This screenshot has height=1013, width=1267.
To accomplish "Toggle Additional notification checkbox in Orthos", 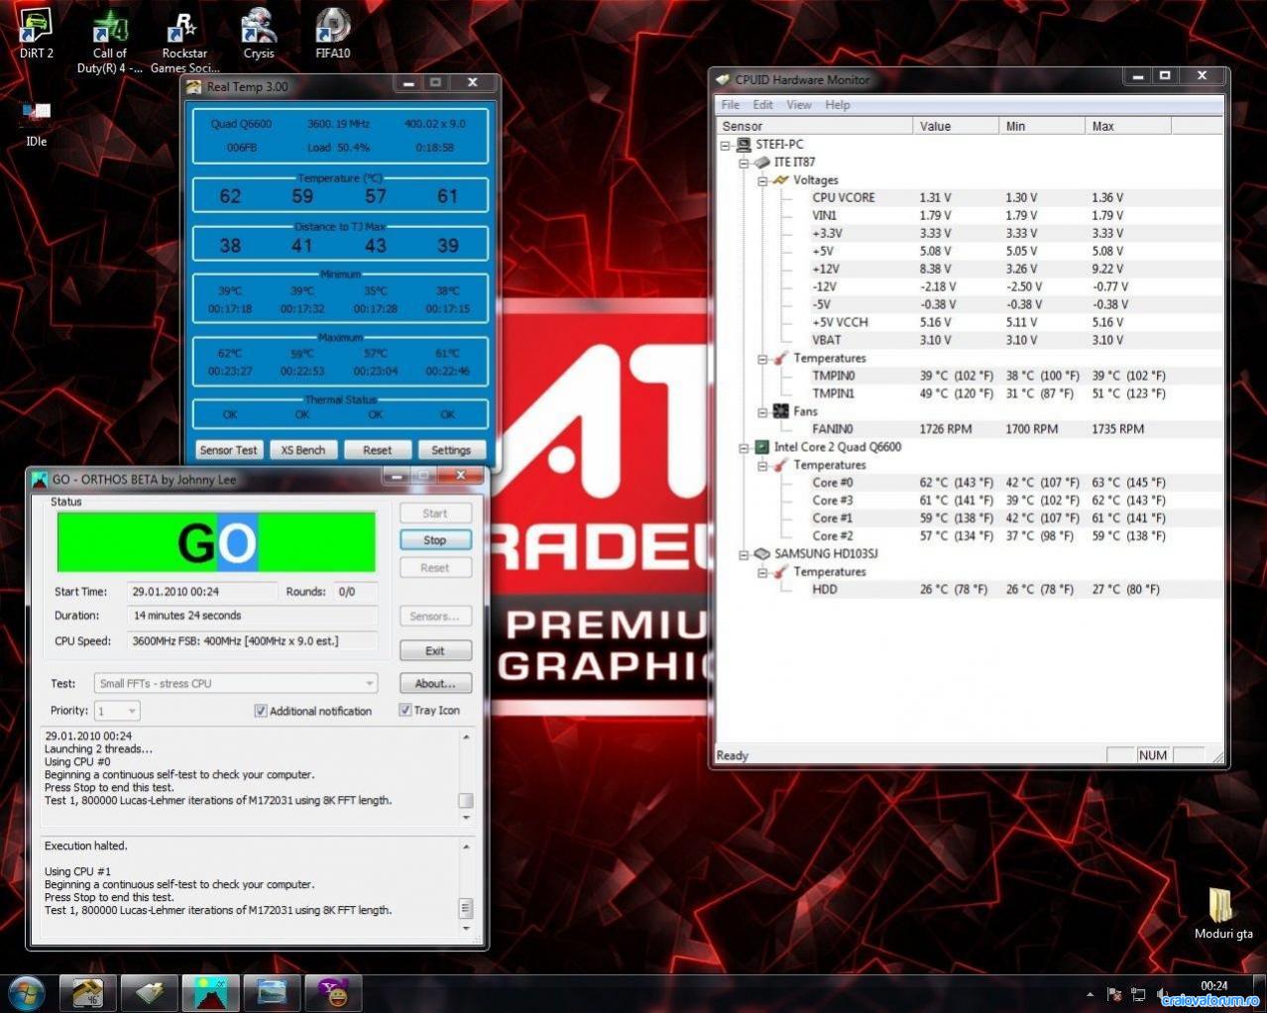I will (261, 711).
